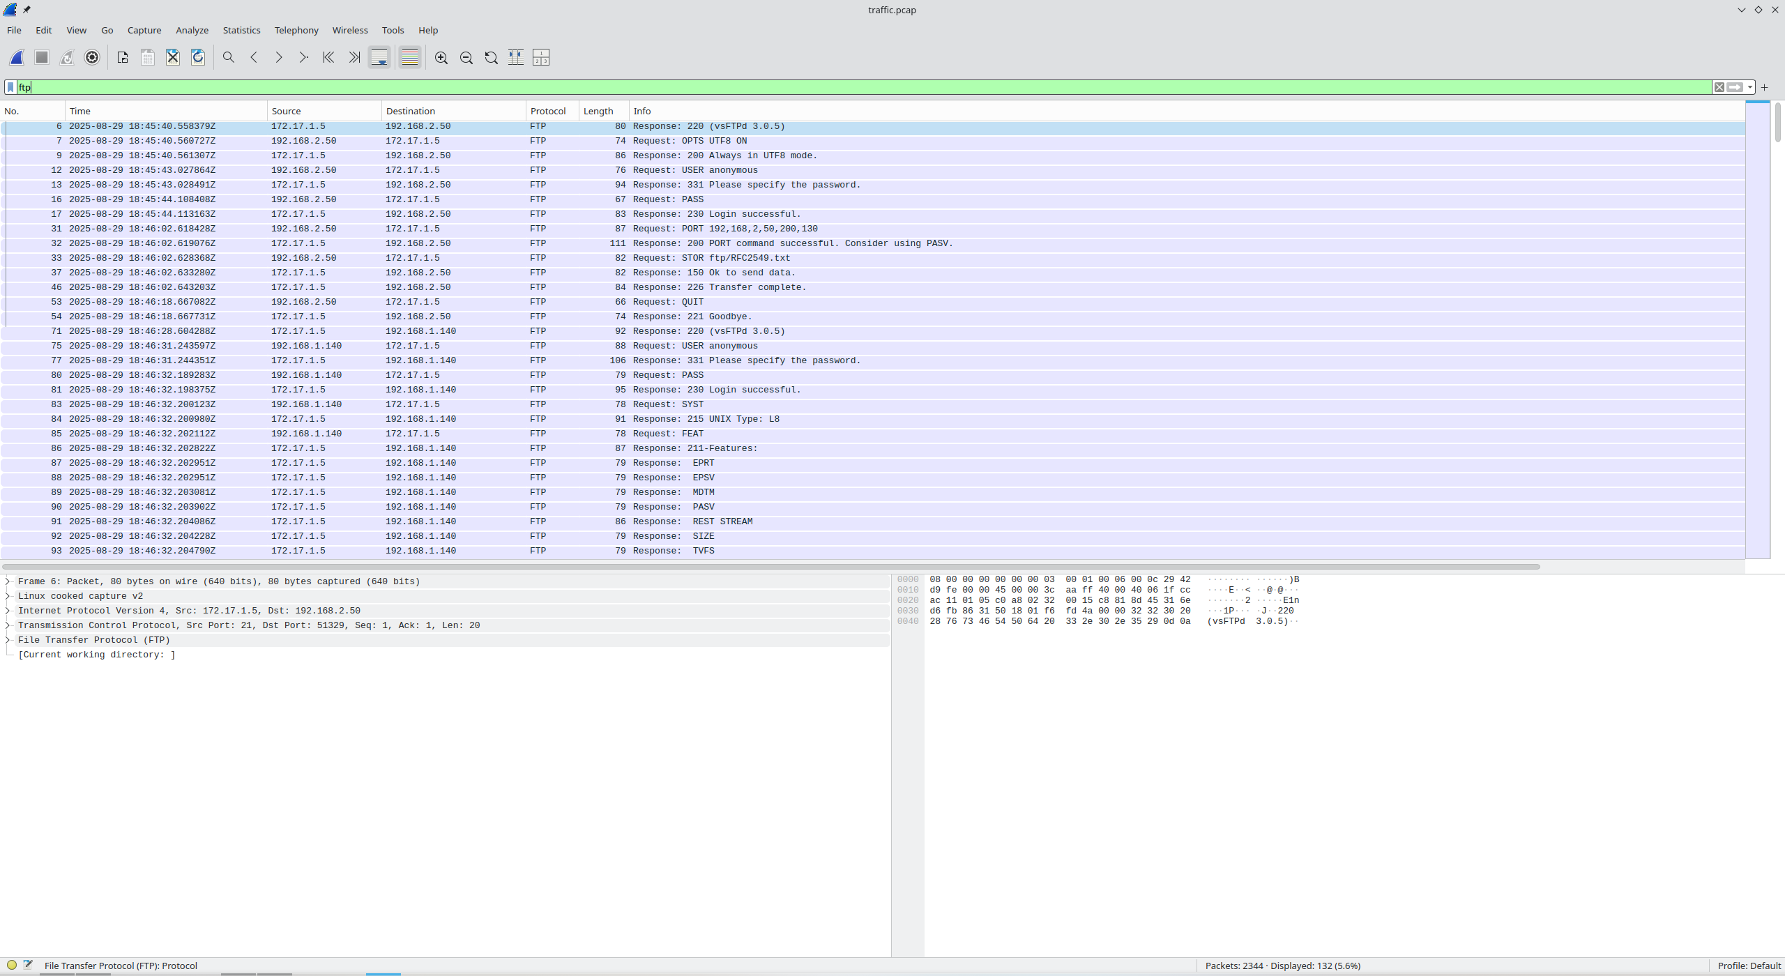Go to specified packet icon
Viewport: 1785px width, 976px height.
tap(303, 58)
